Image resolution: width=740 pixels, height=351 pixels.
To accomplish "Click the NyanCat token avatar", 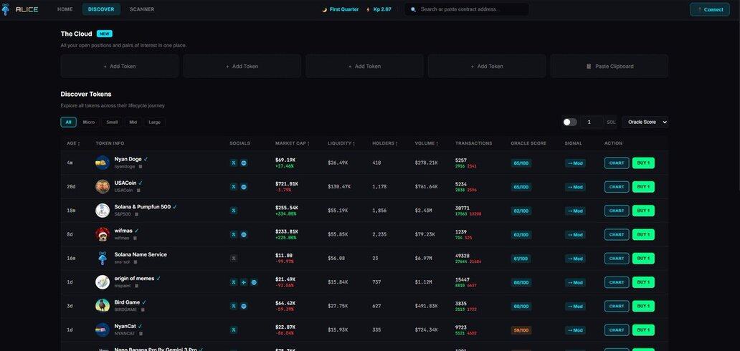I will coord(103,330).
